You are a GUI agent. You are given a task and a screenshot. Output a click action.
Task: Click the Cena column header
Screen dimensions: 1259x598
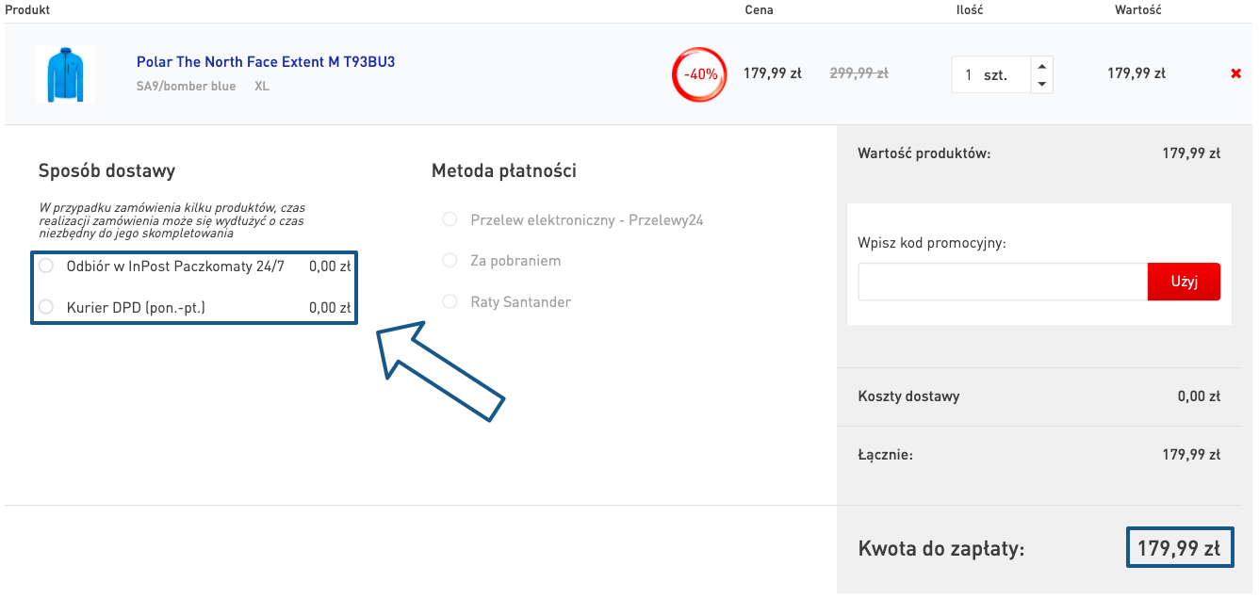click(759, 10)
